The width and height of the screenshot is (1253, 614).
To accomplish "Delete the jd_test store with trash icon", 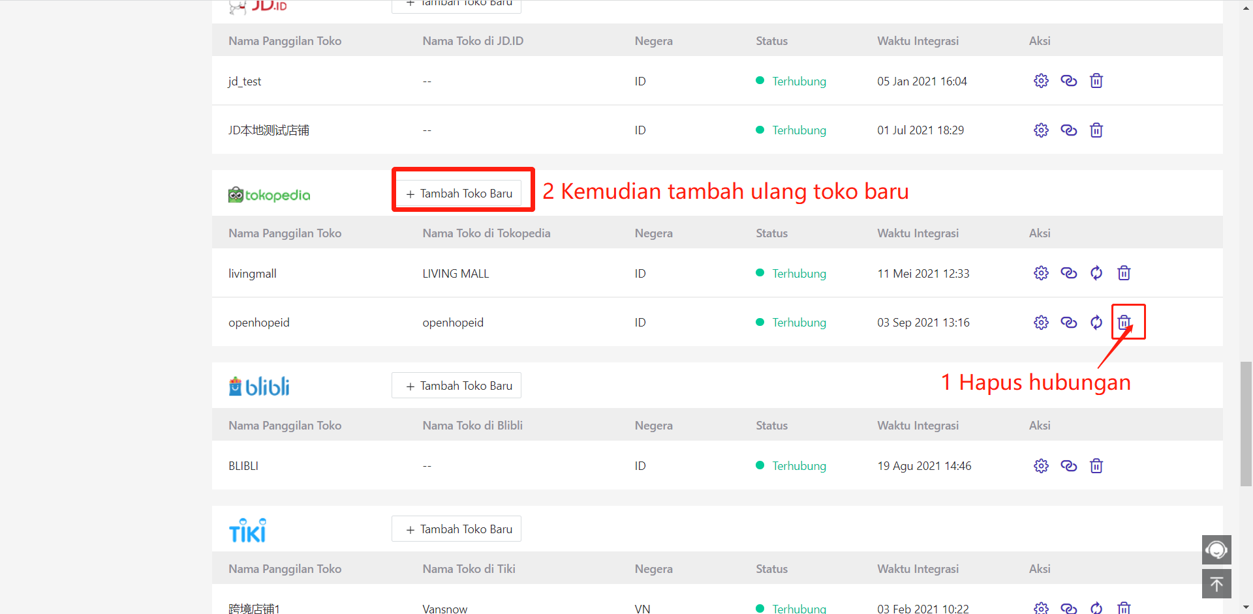I will click(1096, 81).
